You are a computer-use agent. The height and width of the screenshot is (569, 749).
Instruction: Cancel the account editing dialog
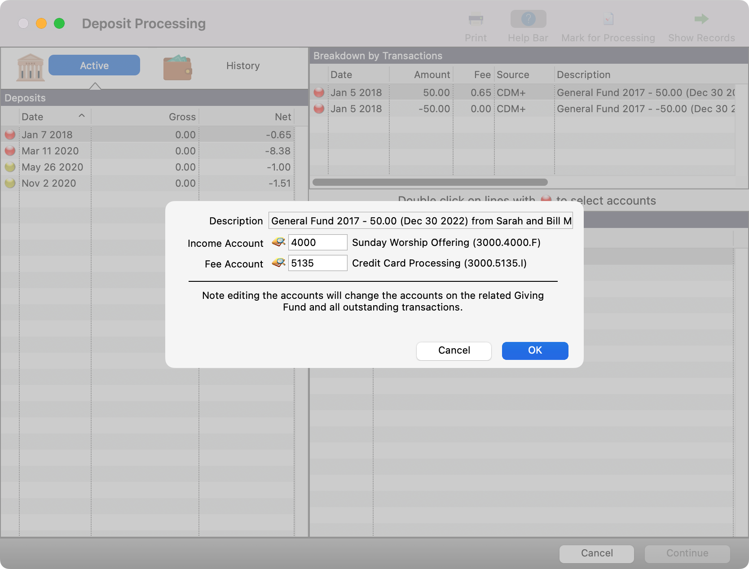[454, 350]
